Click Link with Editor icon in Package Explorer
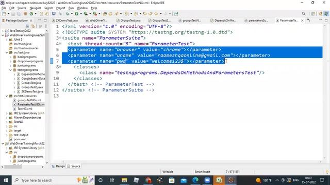 tap(33, 26)
